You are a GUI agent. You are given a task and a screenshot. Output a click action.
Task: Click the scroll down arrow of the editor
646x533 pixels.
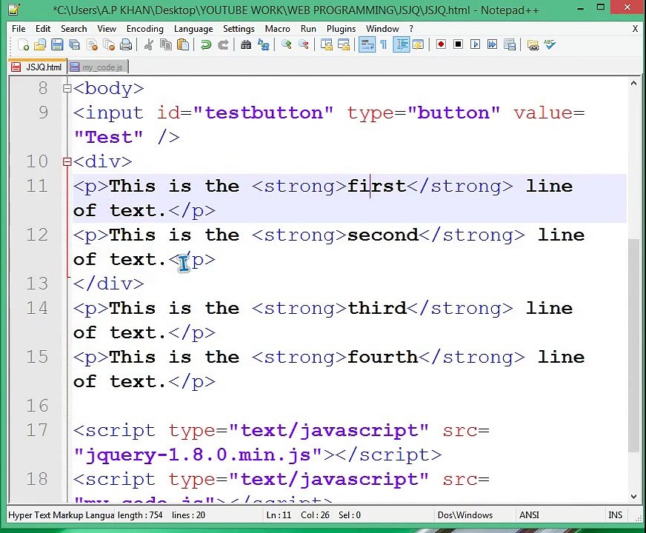633,497
